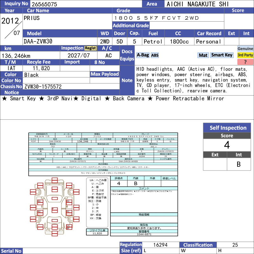Click the Regulation value 16294
This screenshot has width=254, height=254.
click(x=160, y=245)
